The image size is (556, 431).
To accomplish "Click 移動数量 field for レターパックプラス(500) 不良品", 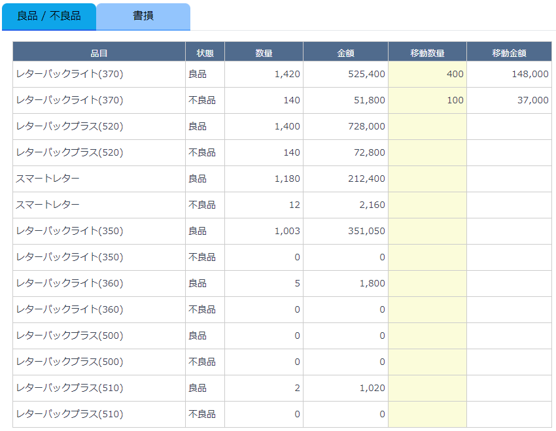I will pyautogui.click(x=427, y=362).
